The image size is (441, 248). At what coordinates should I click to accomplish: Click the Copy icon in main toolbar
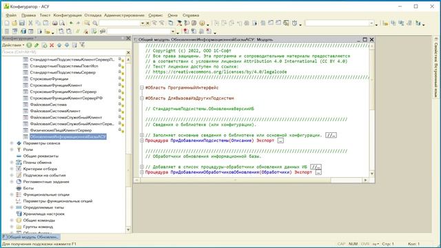[x=38, y=23]
